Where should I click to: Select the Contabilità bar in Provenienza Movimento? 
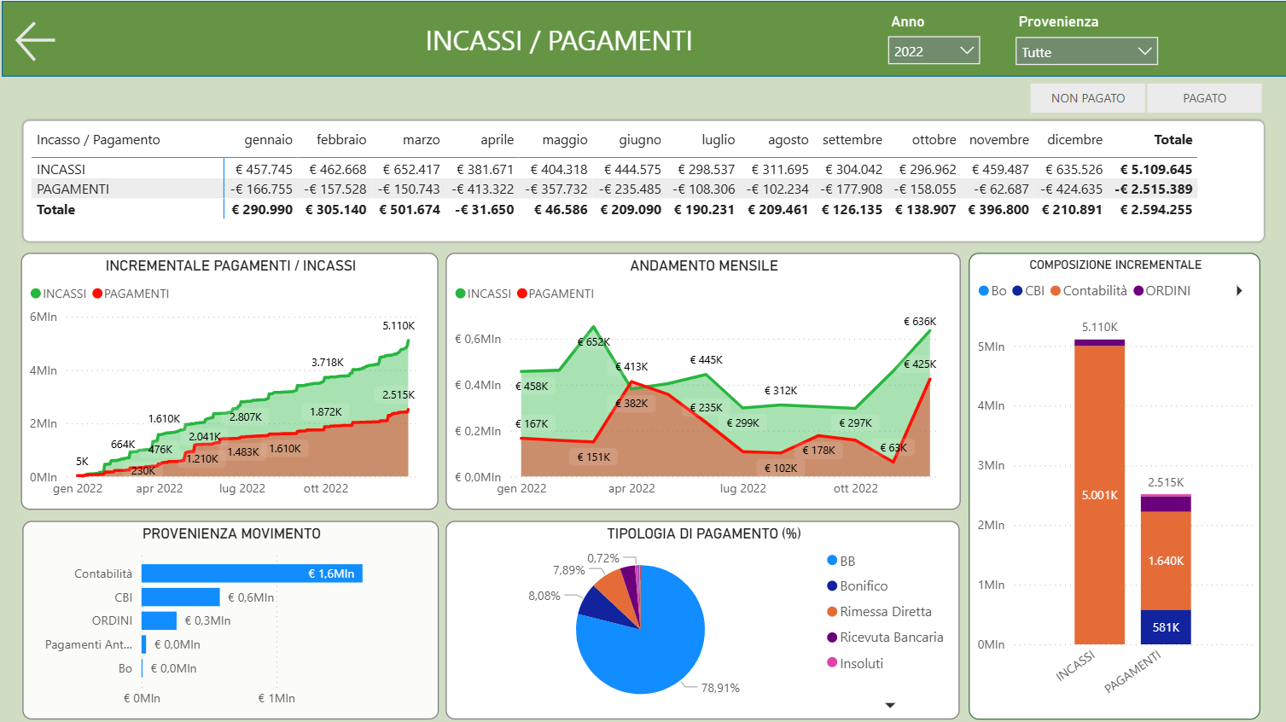(252, 574)
